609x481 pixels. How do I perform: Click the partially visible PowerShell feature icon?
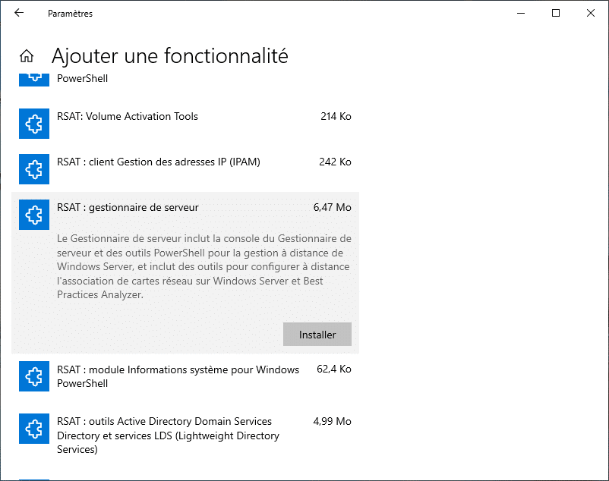(34, 80)
